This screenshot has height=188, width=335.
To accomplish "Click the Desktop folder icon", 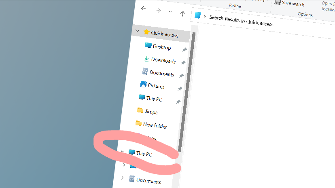I will tap(148, 45).
